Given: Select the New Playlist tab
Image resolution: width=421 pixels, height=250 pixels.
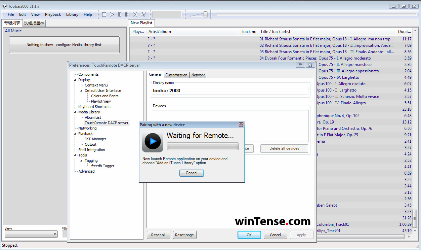Looking at the screenshot, I should click(x=141, y=23).
